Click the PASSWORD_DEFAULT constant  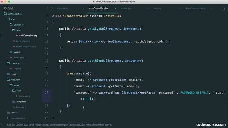(195, 92)
